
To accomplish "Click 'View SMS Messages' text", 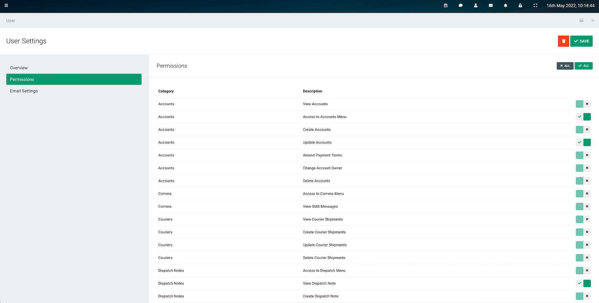I will [x=320, y=206].
